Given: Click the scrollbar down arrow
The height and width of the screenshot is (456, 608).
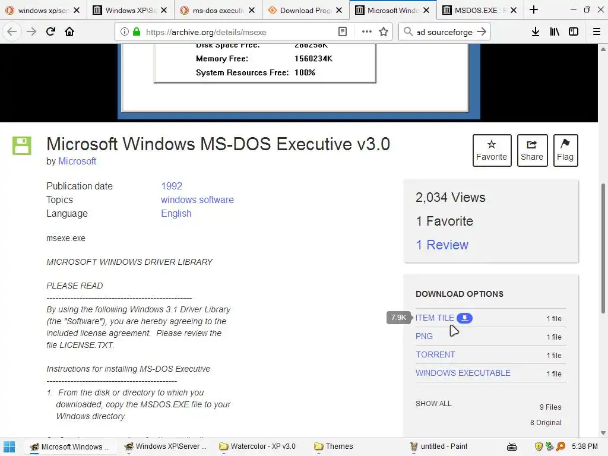Looking at the screenshot, I should 603,433.
